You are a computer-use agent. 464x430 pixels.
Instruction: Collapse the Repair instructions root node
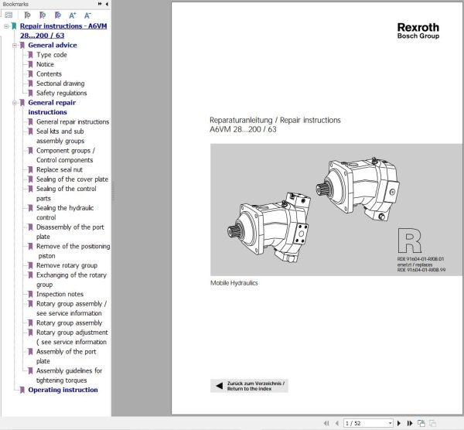[6, 26]
